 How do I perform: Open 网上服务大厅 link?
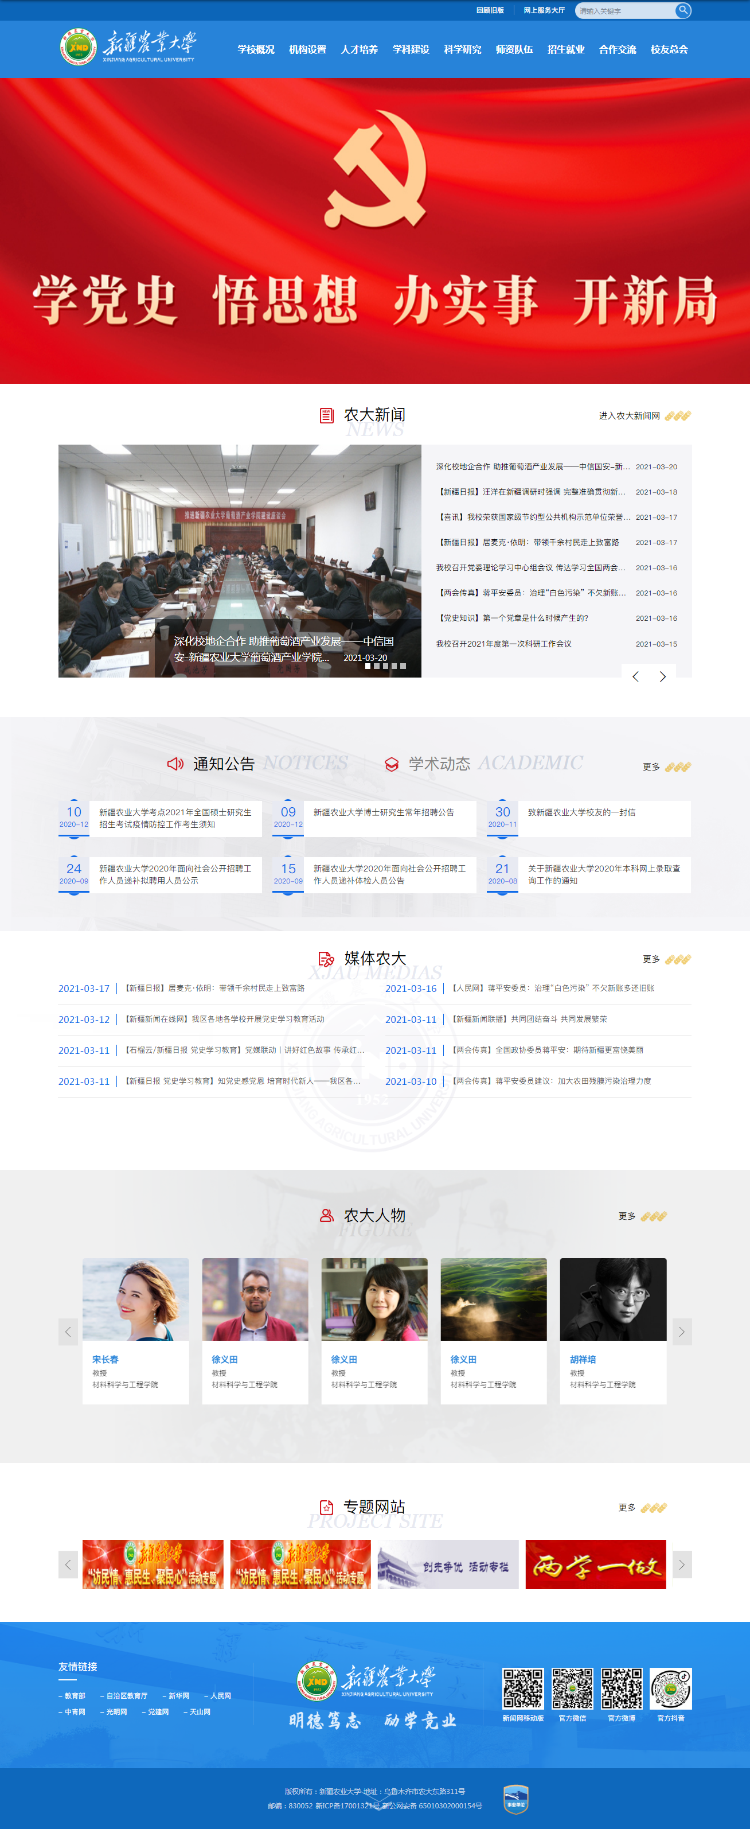[x=544, y=11]
